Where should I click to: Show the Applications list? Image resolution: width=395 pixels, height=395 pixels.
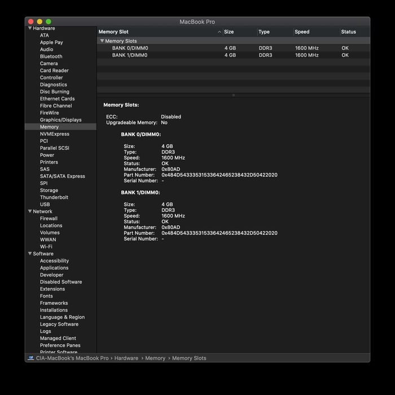[54, 268]
